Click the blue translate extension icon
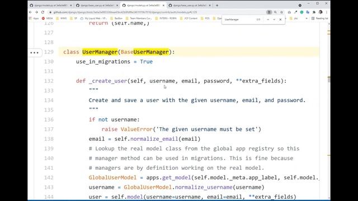This screenshot has height=201, width=358. [x=308, y=12]
